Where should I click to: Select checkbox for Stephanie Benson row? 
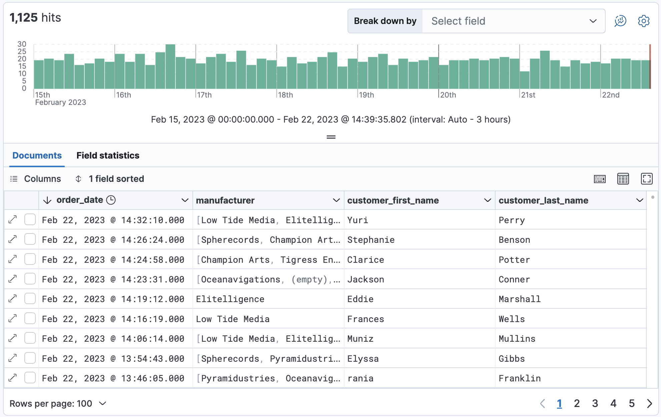click(30, 239)
